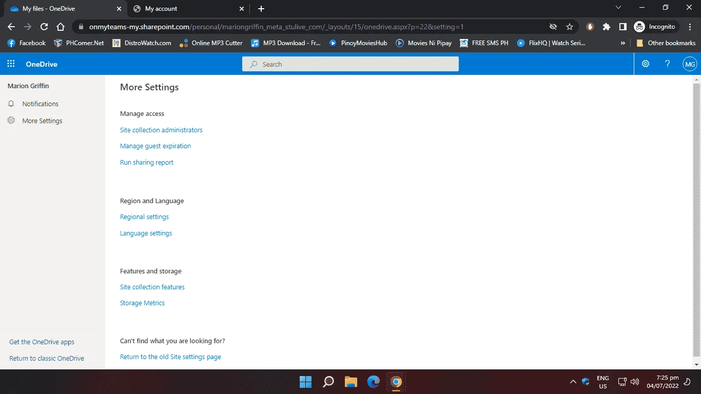Image resolution: width=701 pixels, height=394 pixels.
Task: Open a new browser tab
Action: click(x=261, y=9)
